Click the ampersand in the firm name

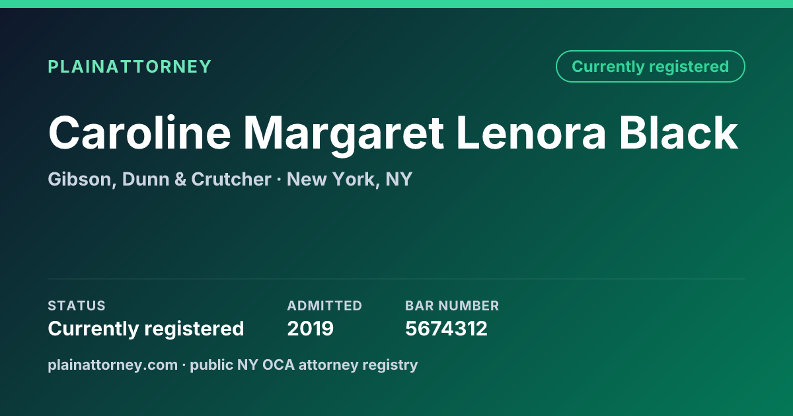(x=180, y=180)
